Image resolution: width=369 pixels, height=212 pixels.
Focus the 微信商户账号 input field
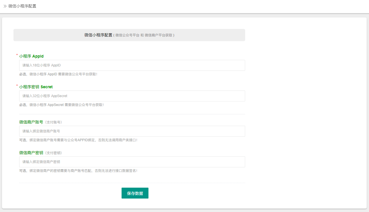(x=132, y=131)
